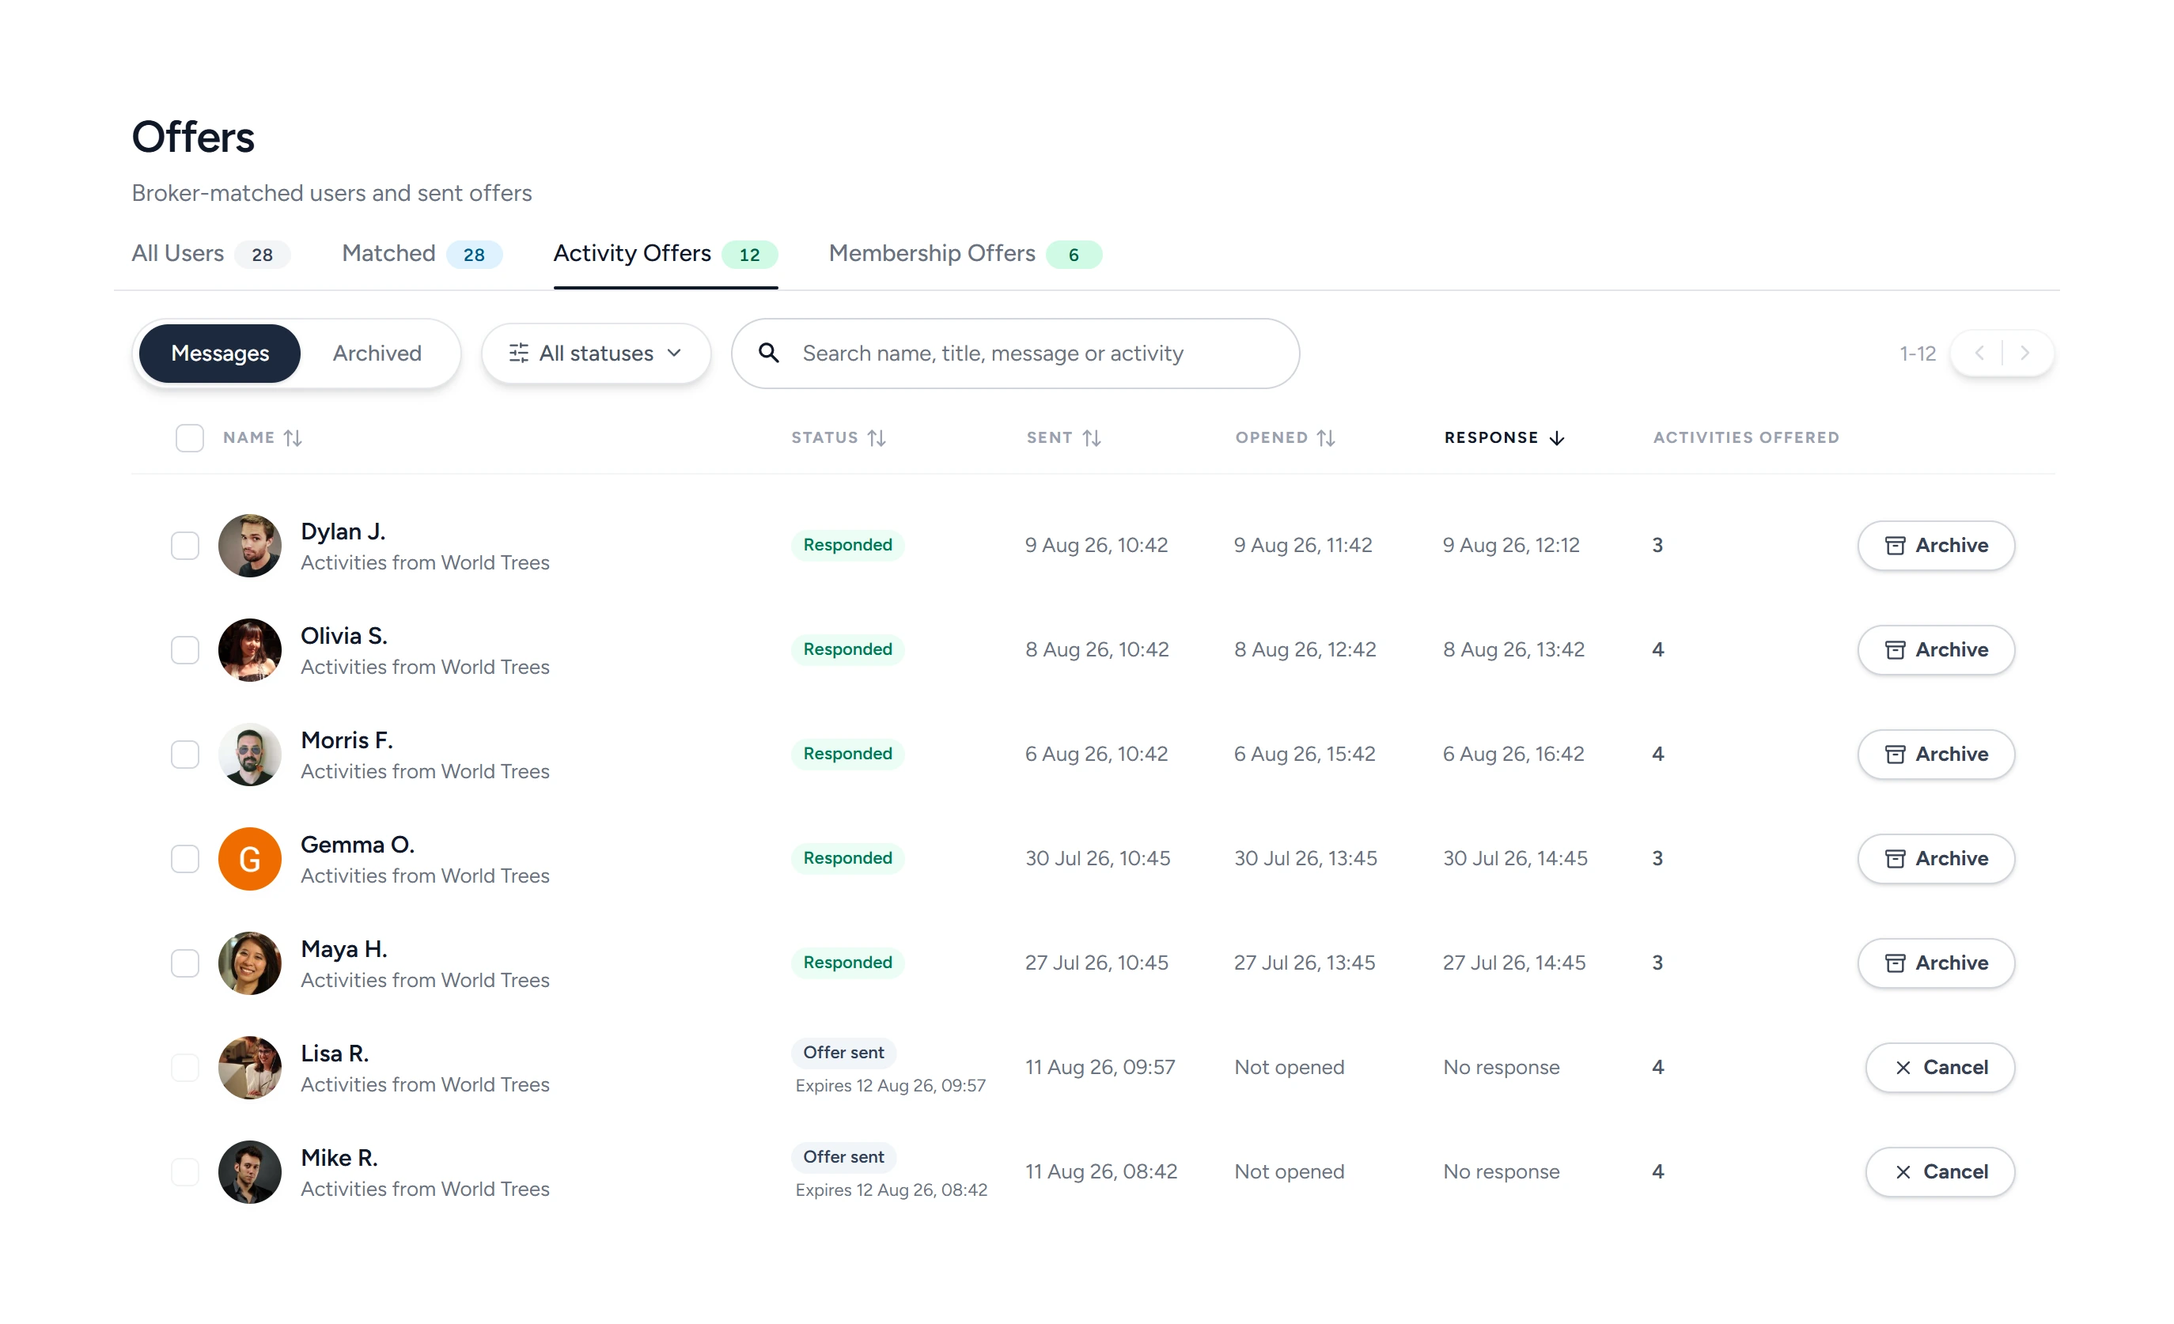
Task: Archive Morris F. offer
Action: [x=1936, y=755]
